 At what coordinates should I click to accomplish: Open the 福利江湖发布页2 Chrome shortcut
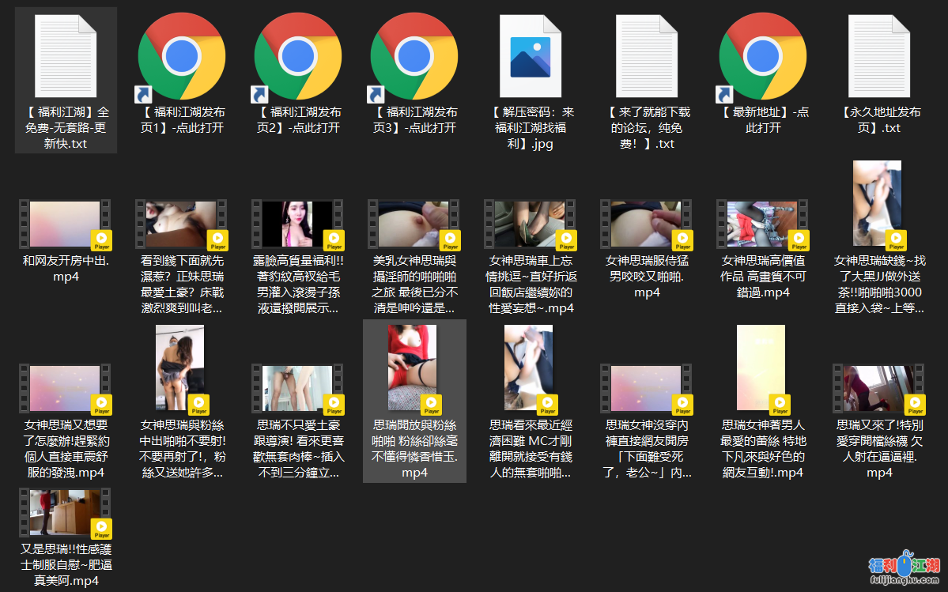(298, 61)
